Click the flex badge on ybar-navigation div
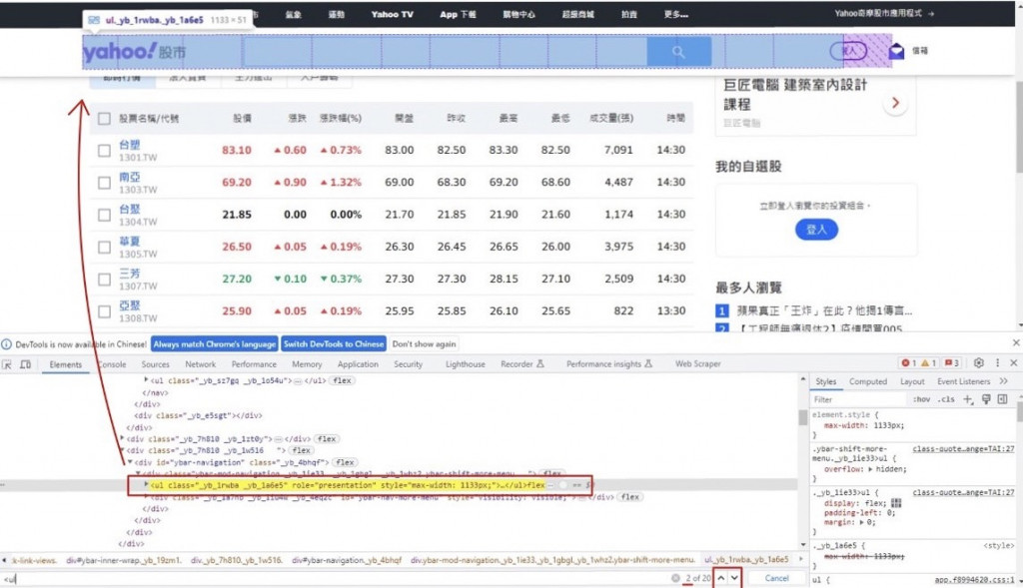Viewport: 1023px width, 588px height. tap(345, 462)
